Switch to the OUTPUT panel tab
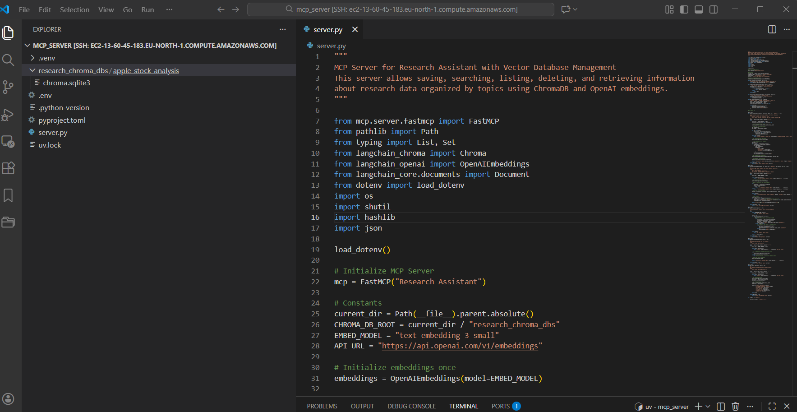The width and height of the screenshot is (797, 412). tap(362, 406)
